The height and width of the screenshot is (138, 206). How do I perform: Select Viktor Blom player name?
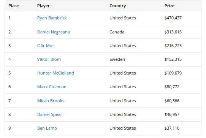coord(49,59)
